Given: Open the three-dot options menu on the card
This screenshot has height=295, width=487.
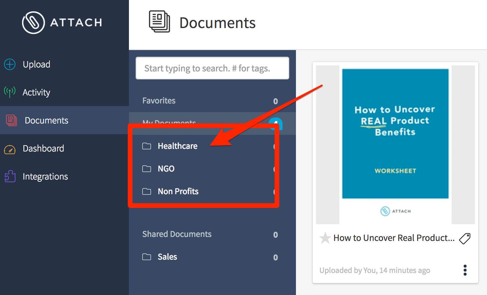Looking at the screenshot, I should point(465,270).
